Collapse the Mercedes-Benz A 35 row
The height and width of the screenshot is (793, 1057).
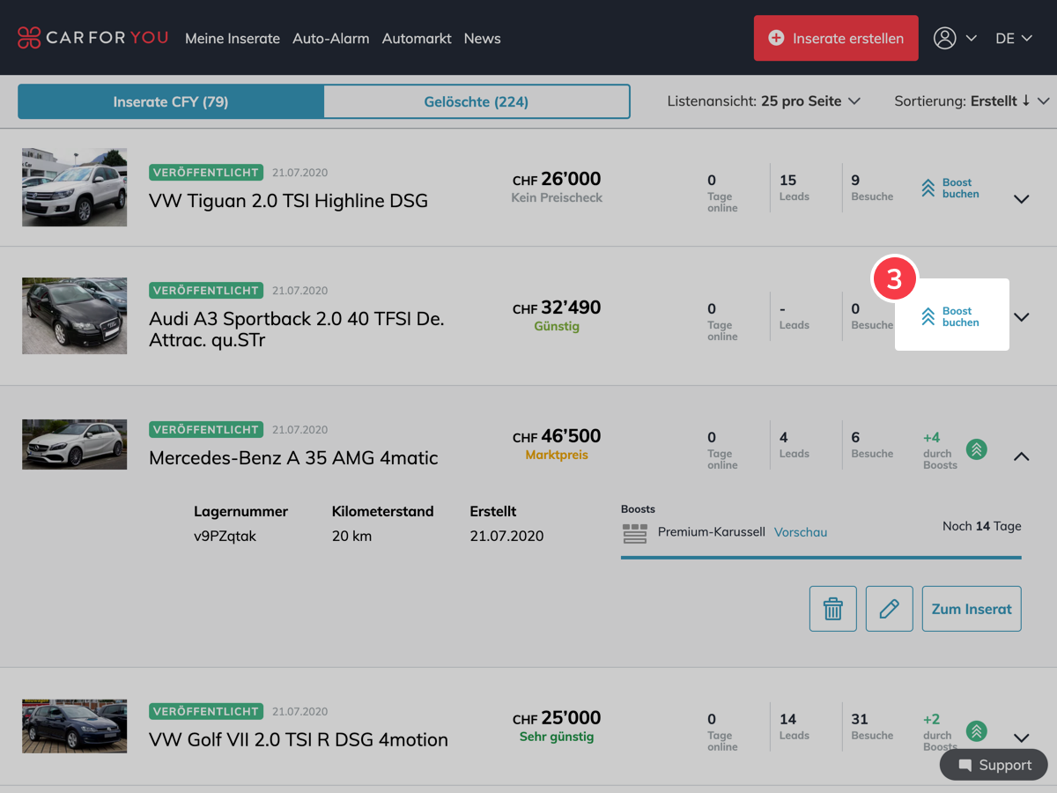tap(1022, 456)
